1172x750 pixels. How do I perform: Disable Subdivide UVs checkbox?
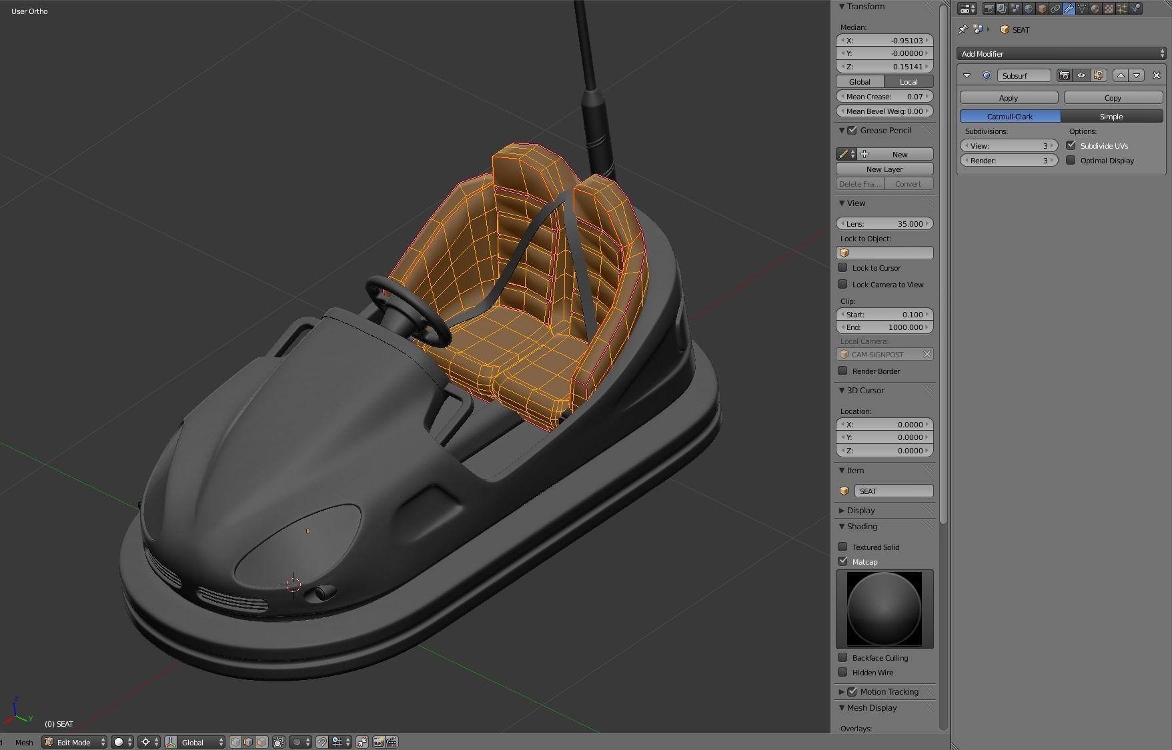[x=1071, y=145]
